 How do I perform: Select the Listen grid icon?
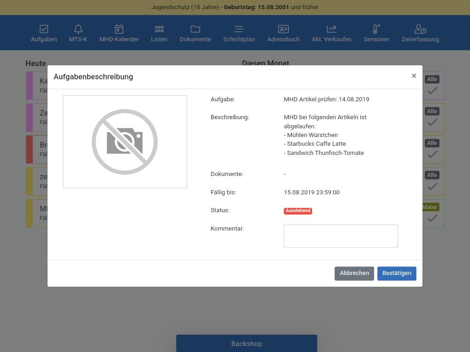159,29
